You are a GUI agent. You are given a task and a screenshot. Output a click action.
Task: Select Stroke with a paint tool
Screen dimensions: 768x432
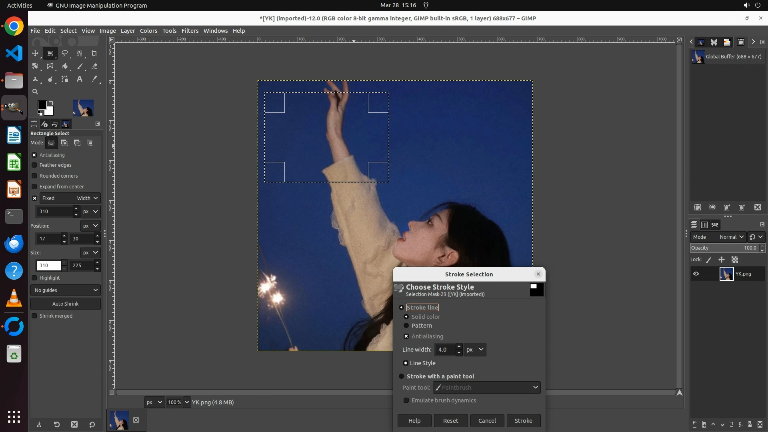(x=402, y=376)
